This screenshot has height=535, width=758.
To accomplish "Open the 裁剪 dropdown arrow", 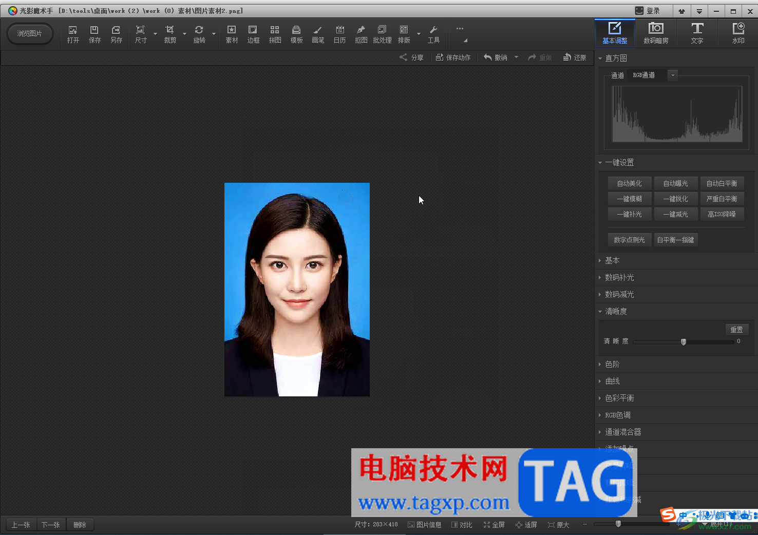I will click(x=184, y=34).
